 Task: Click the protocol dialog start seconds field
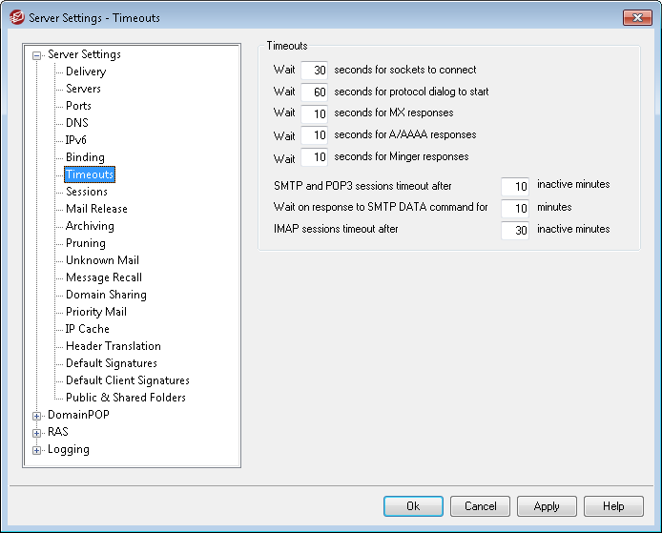coord(314,92)
